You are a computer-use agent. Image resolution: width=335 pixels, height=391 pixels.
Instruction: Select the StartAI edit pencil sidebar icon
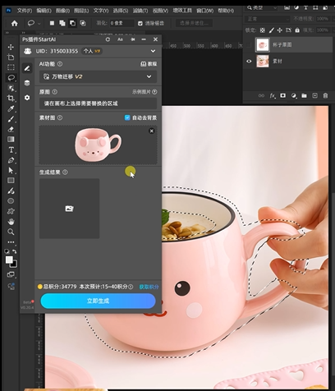click(27, 68)
